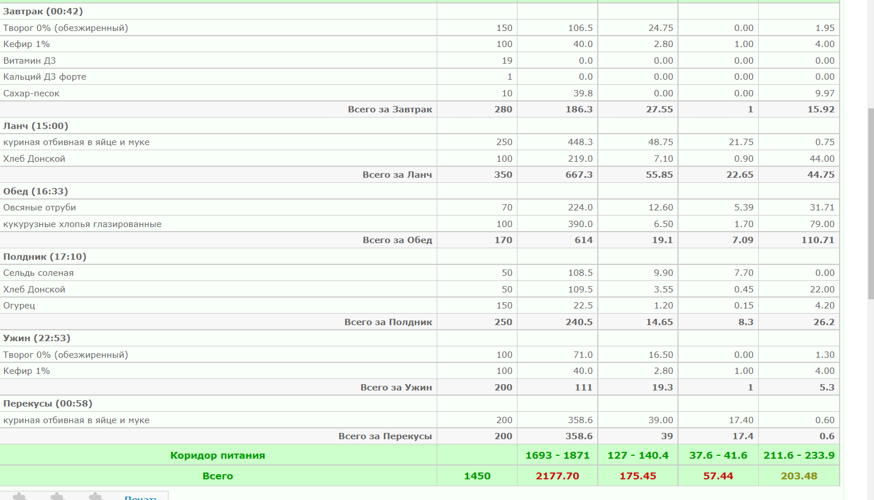The image size is (874, 500).
Task: Select the 'Обед (16:33)' meal header
Action: (36, 191)
